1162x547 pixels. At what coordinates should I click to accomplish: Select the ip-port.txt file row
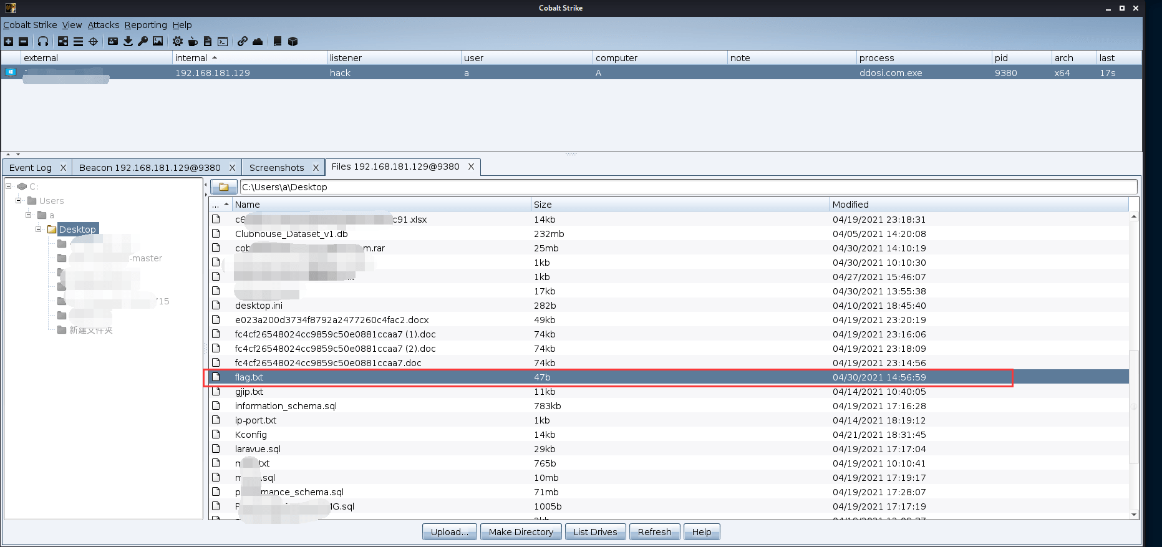coord(669,420)
